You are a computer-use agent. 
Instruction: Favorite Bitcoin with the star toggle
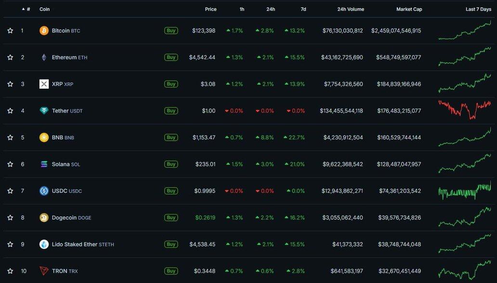pos(10,31)
